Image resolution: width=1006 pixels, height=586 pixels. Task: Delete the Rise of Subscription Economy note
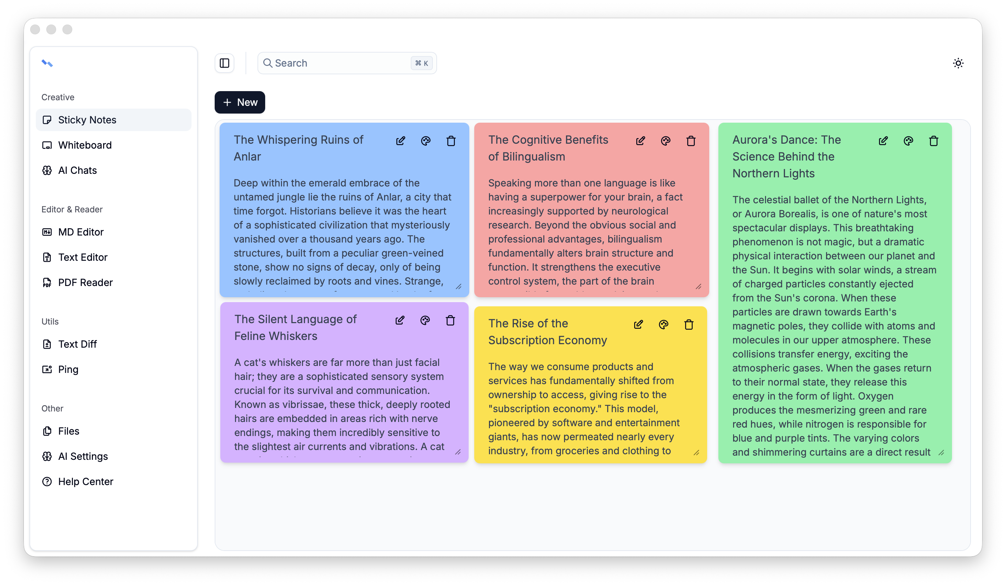[689, 325]
